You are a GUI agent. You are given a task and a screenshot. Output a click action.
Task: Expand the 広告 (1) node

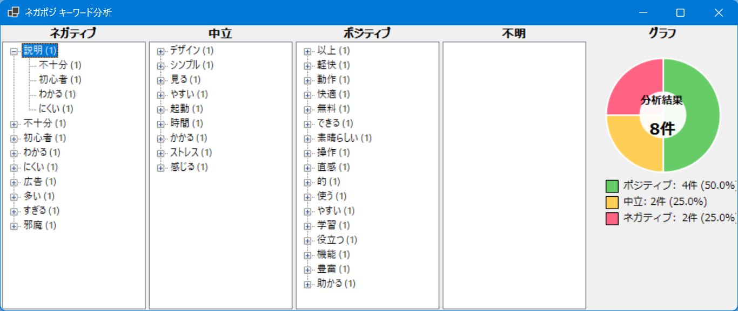coord(14,182)
